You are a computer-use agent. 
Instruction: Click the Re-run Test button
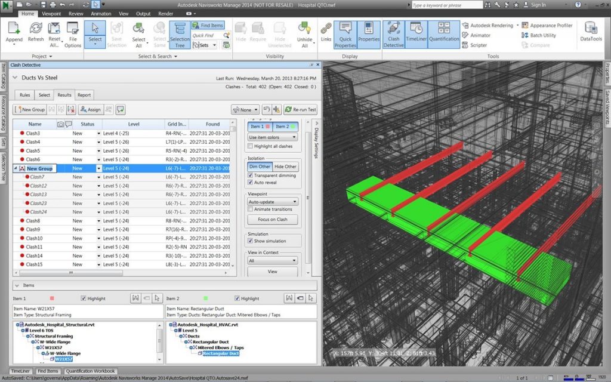[x=300, y=110]
